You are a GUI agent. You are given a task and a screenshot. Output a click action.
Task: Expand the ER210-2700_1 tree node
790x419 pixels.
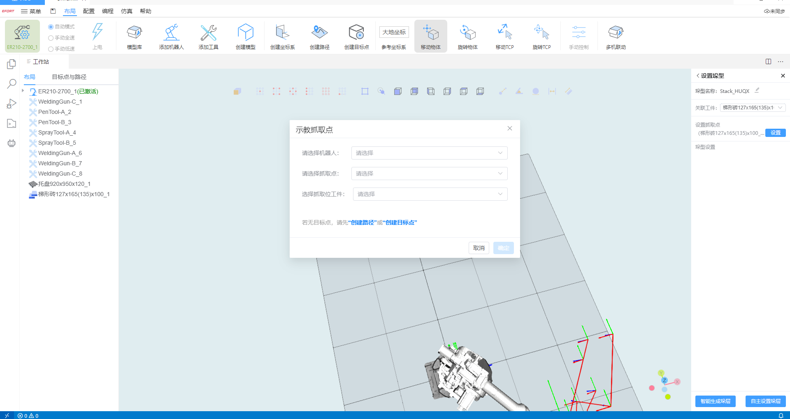pyautogui.click(x=23, y=91)
